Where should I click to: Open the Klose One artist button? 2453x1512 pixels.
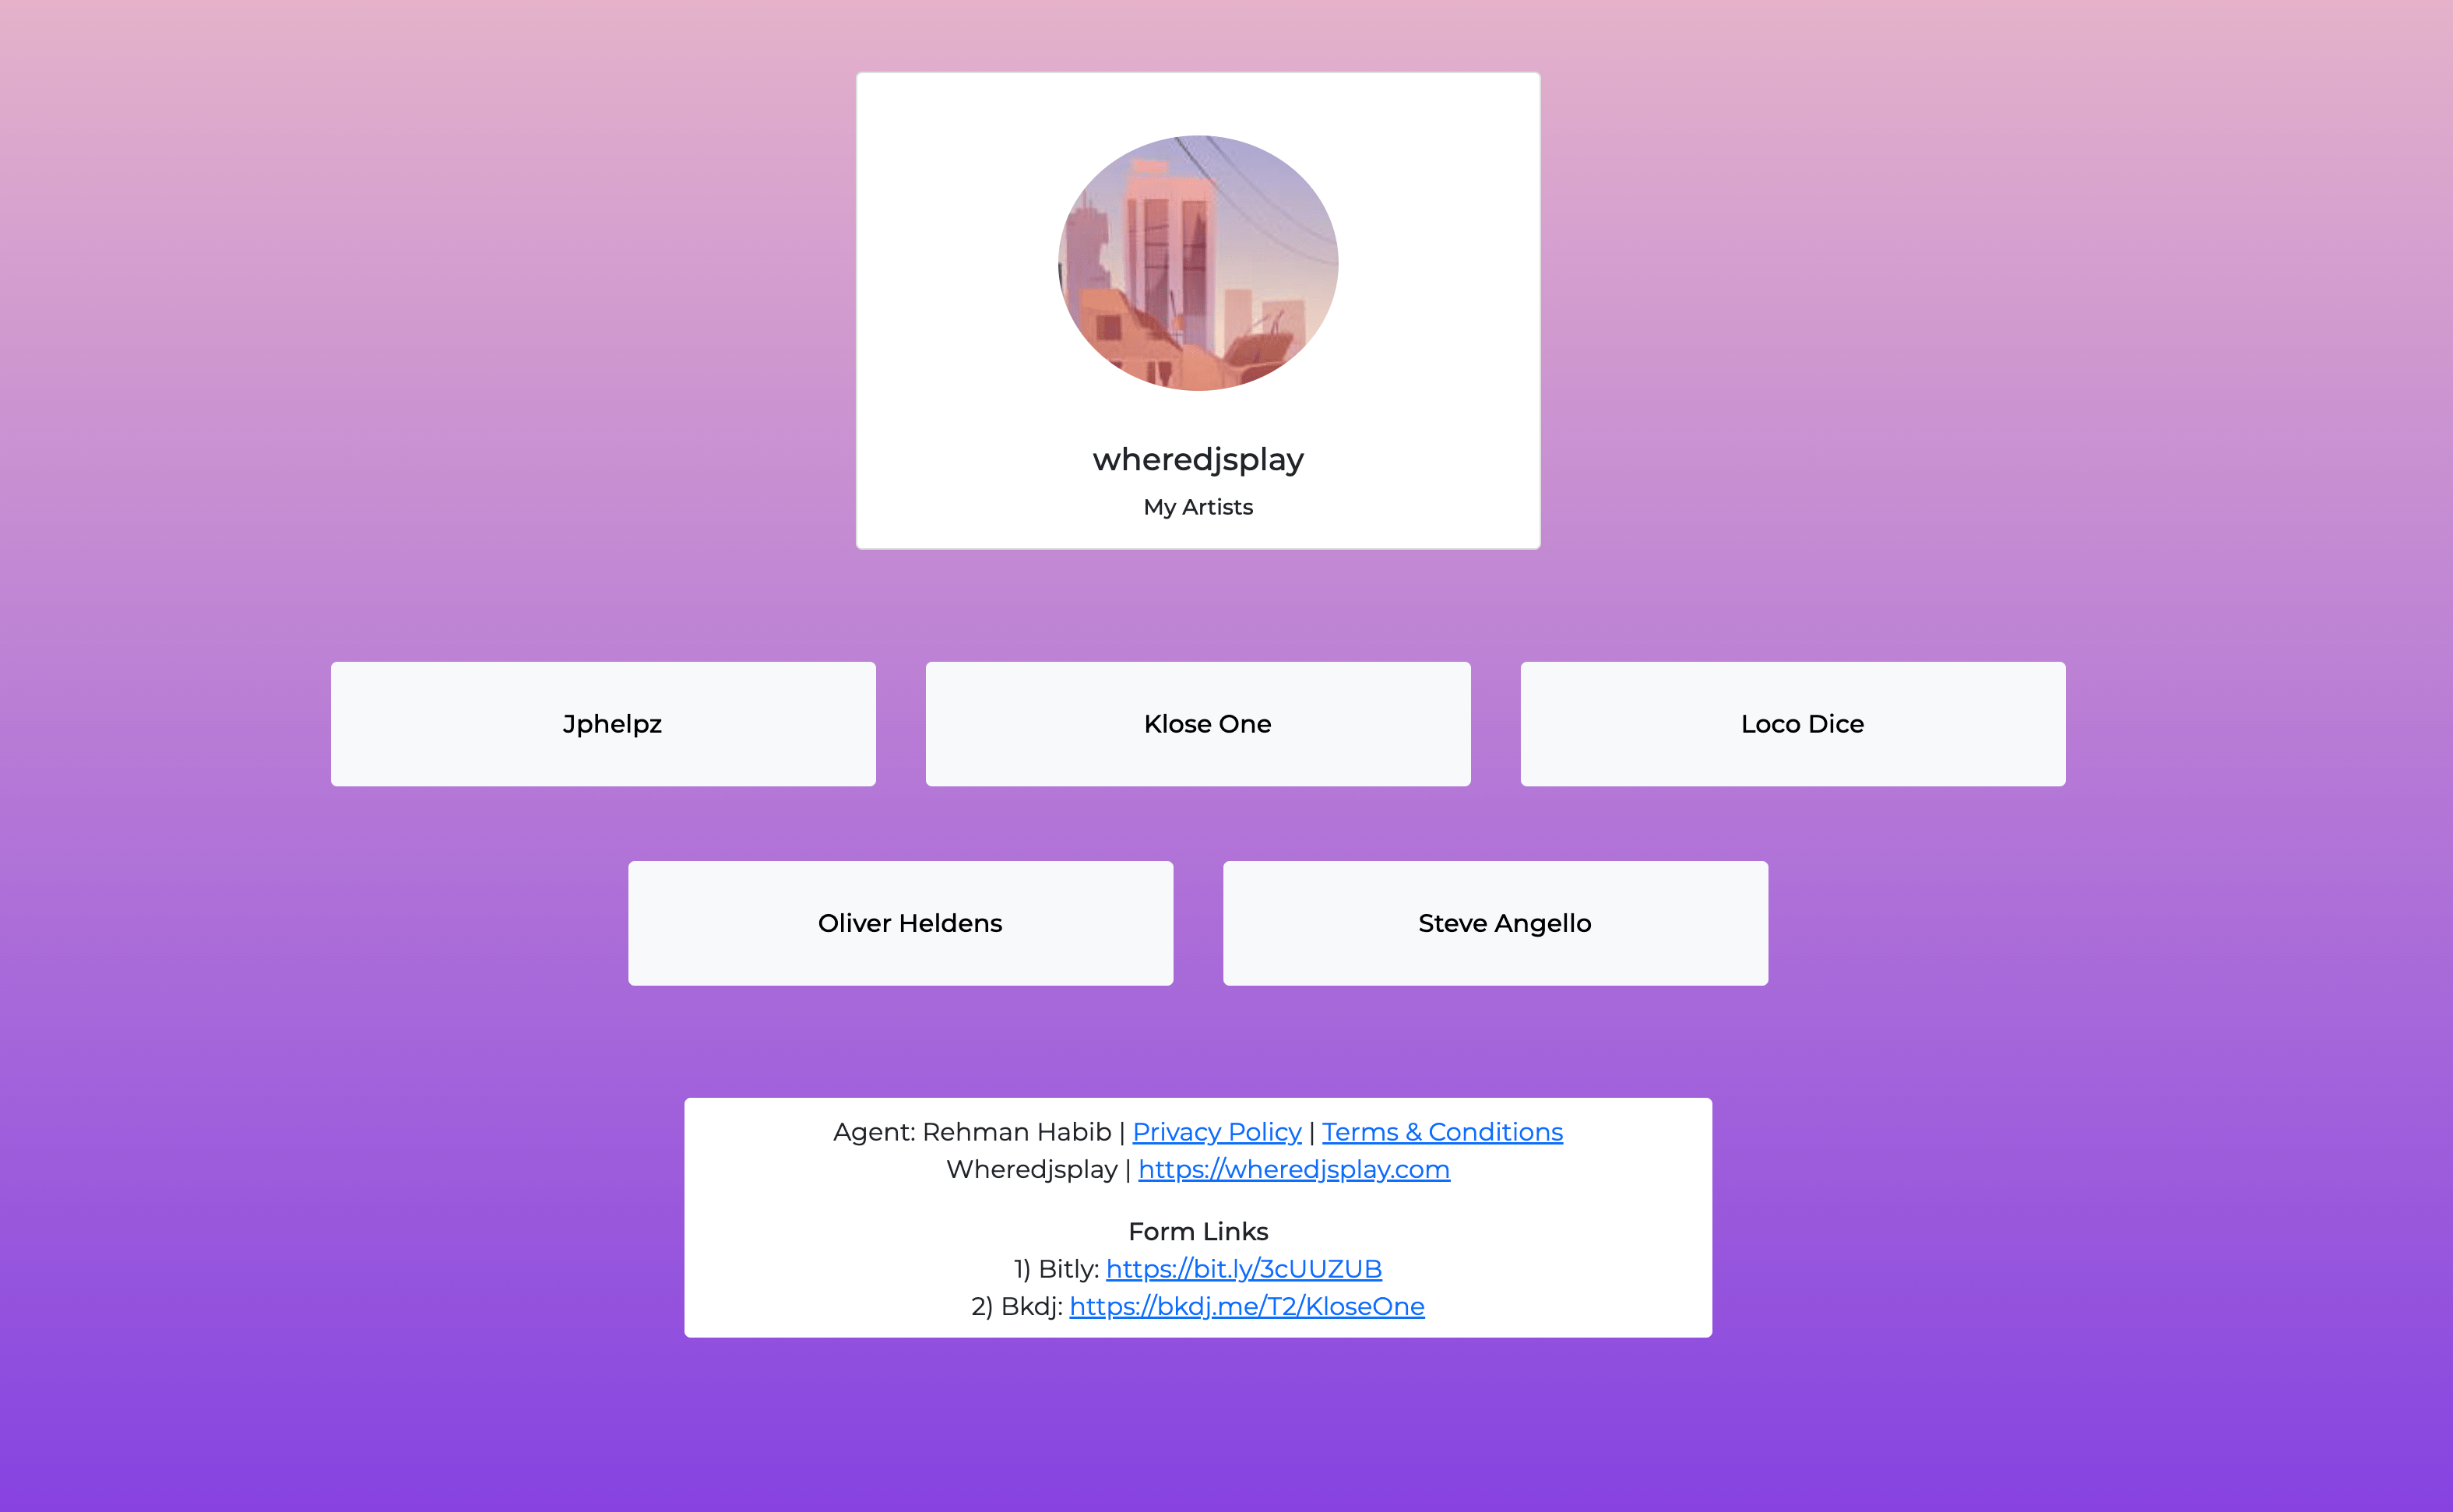[x=1198, y=724]
